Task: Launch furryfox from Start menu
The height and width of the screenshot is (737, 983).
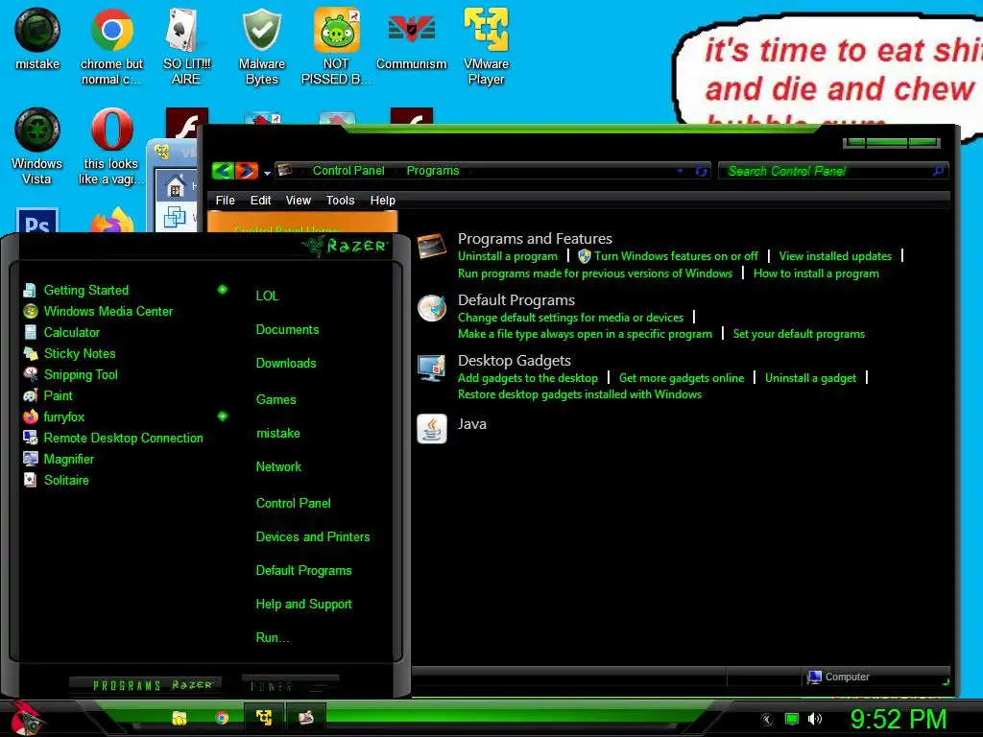Action: click(64, 416)
